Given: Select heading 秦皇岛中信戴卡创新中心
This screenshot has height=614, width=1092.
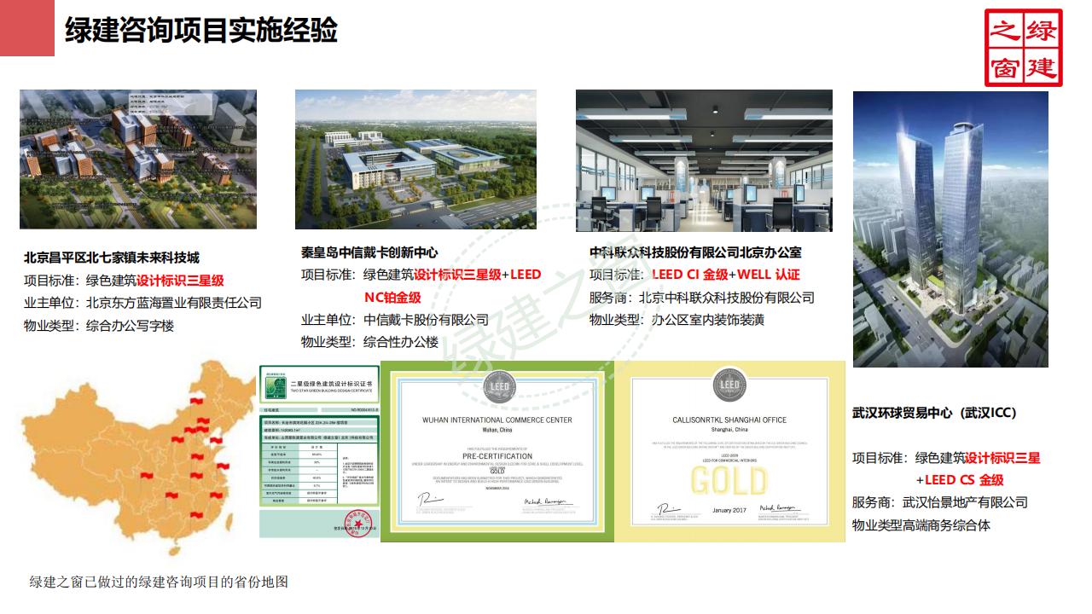Looking at the screenshot, I should tap(369, 252).
